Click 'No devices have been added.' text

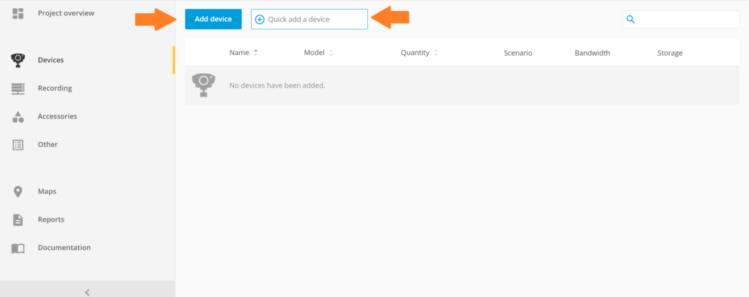coord(277,86)
